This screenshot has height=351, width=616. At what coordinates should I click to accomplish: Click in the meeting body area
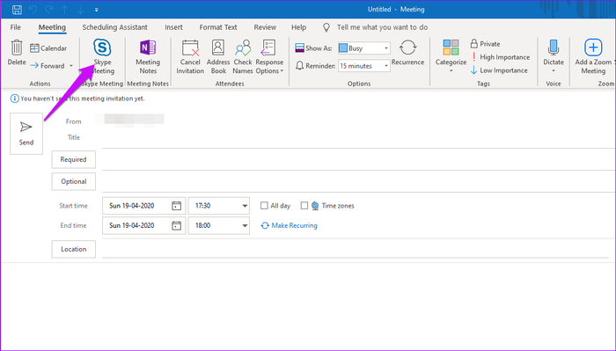coord(308,306)
